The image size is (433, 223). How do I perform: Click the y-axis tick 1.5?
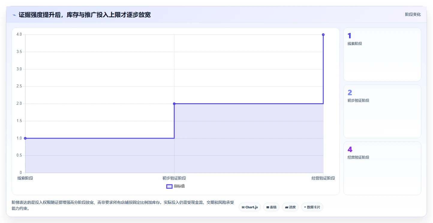19,121
